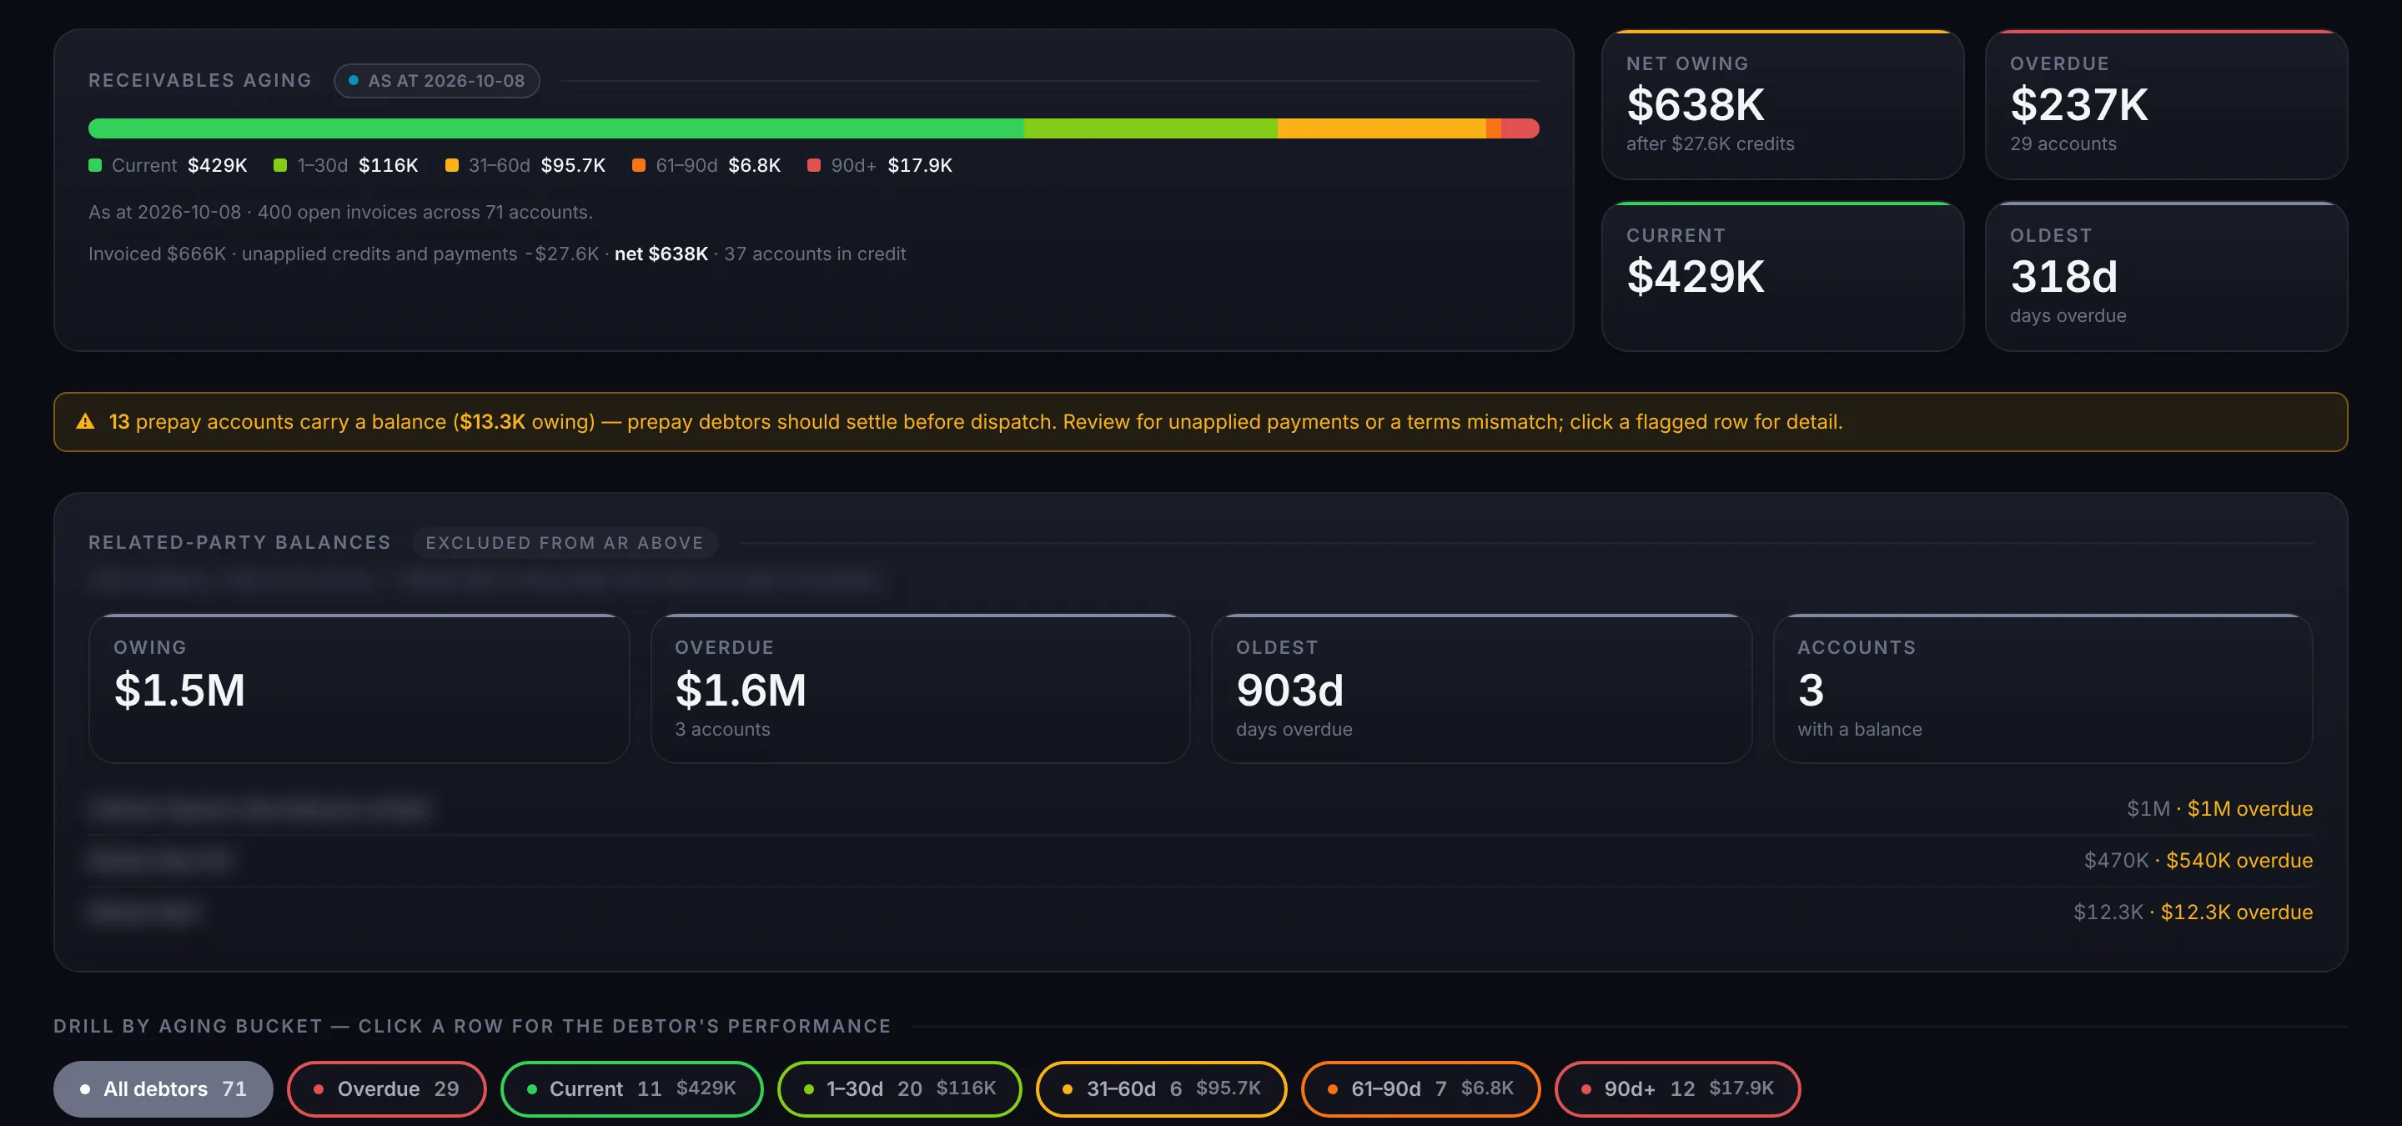Click the 61–90d orange legend swatch
Viewport: 2402px width, 1126px height.
click(x=639, y=165)
